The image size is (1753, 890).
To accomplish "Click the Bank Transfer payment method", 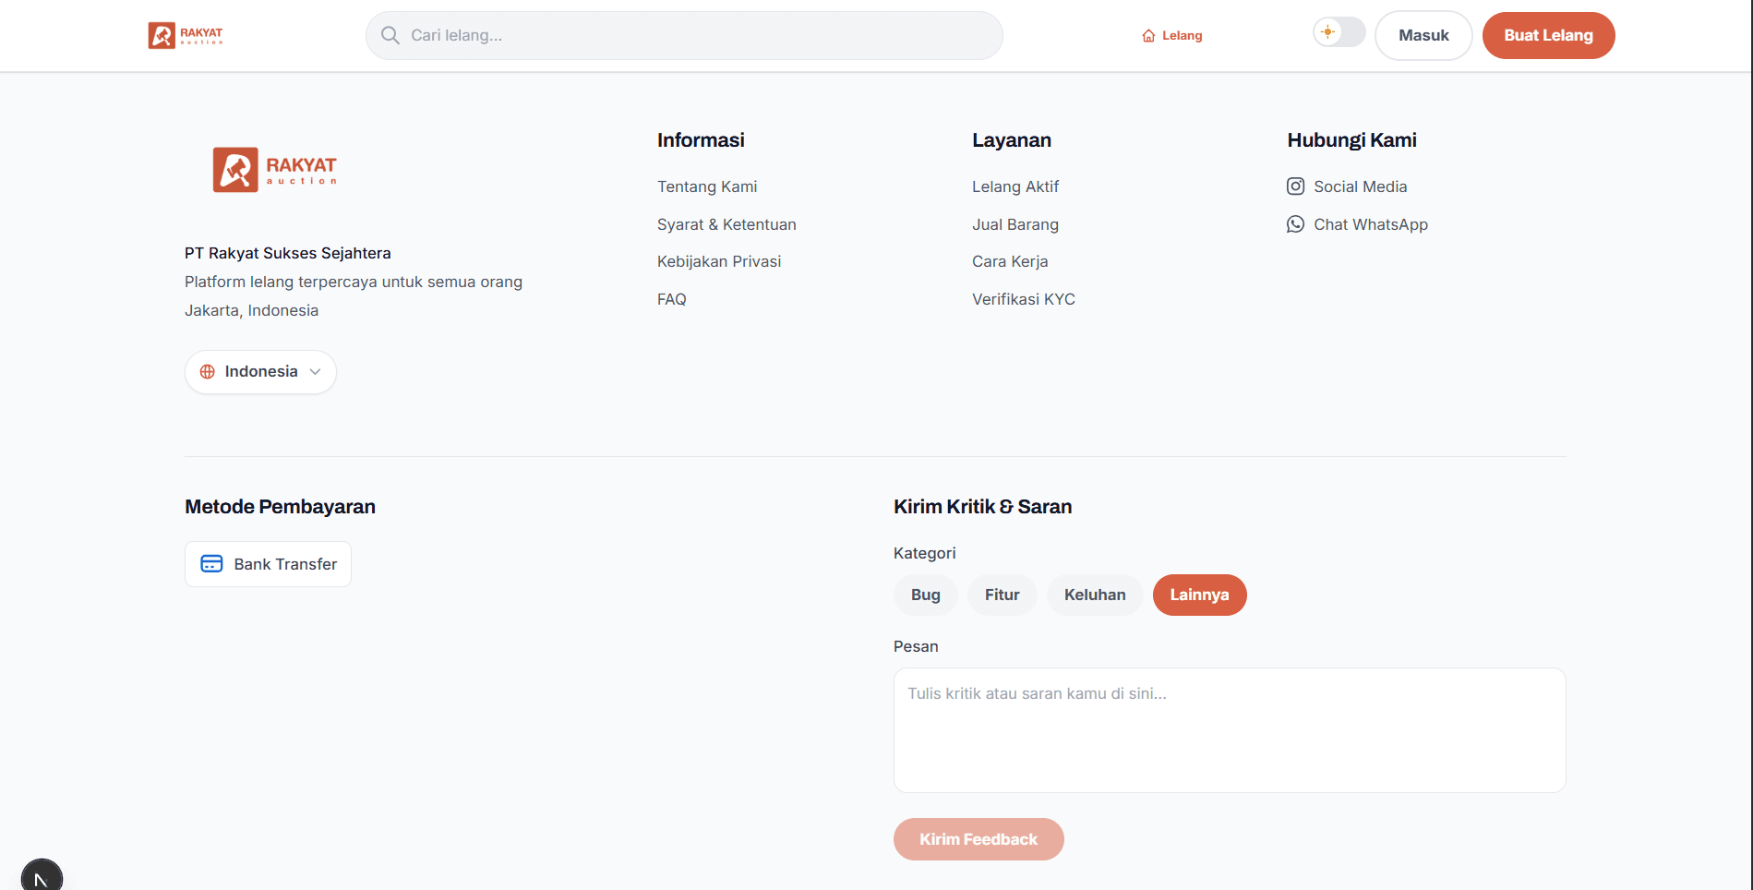I will click(x=268, y=564).
